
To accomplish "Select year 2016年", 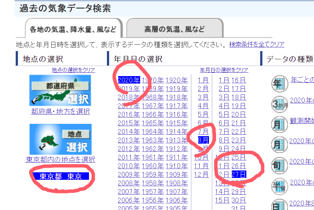I will coord(129,115).
